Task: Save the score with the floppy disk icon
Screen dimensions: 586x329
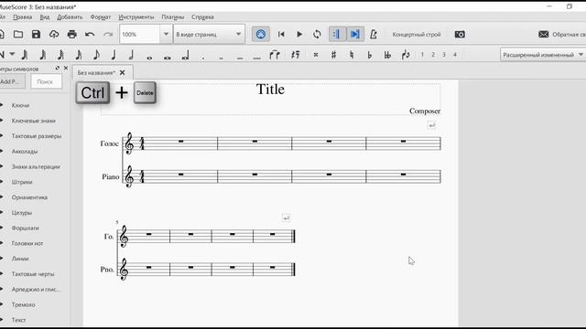Action: (36, 35)
